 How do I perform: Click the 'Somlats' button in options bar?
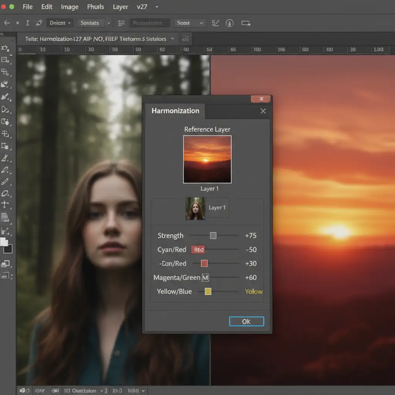pyautogui.click(x=90, y=23)
